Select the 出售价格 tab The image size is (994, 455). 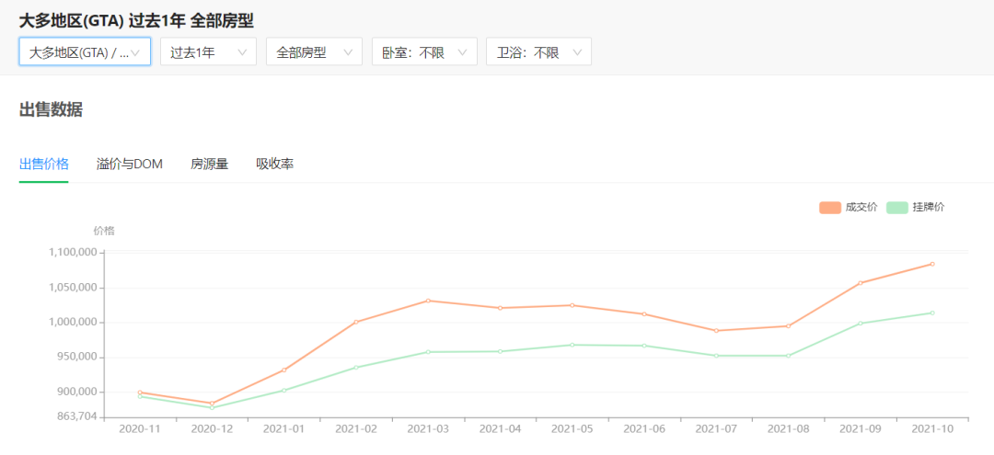(44, 164)
